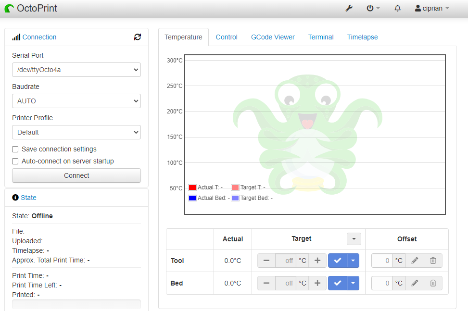Open the Tool temperature presets dropdown
This screenshot has width=468, height=311.
click(x=353, y=261)
